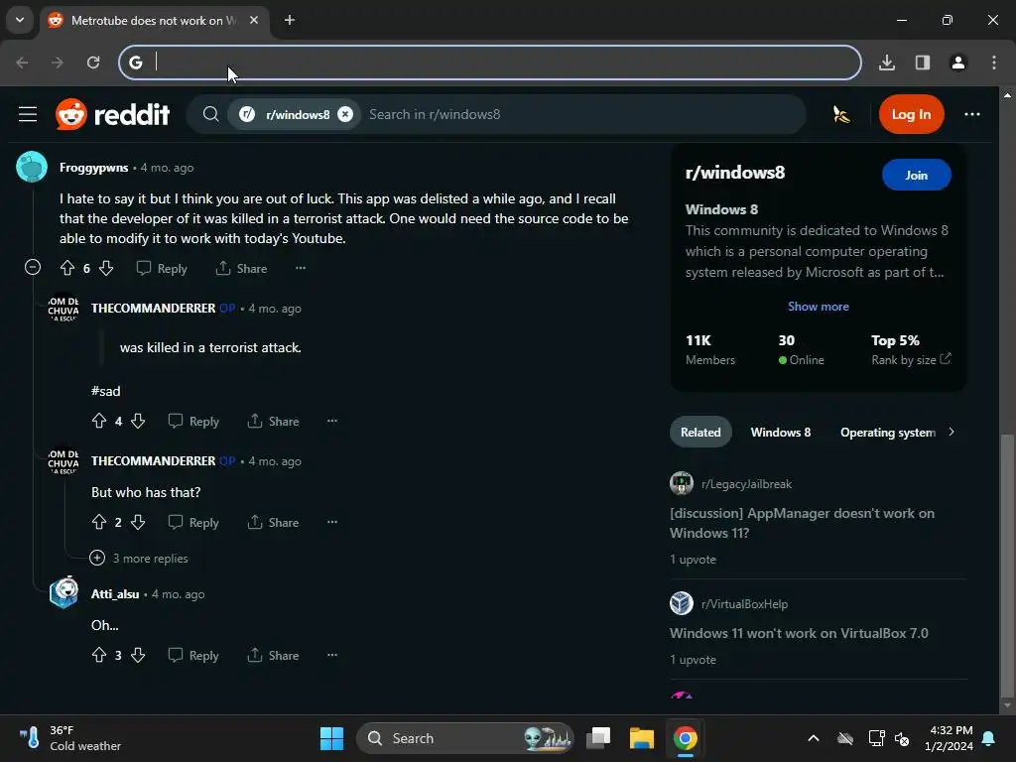Click the search magnifier icon in Reddit
The height and width of the screenshot is (762, 1016).
coord(210,115)
